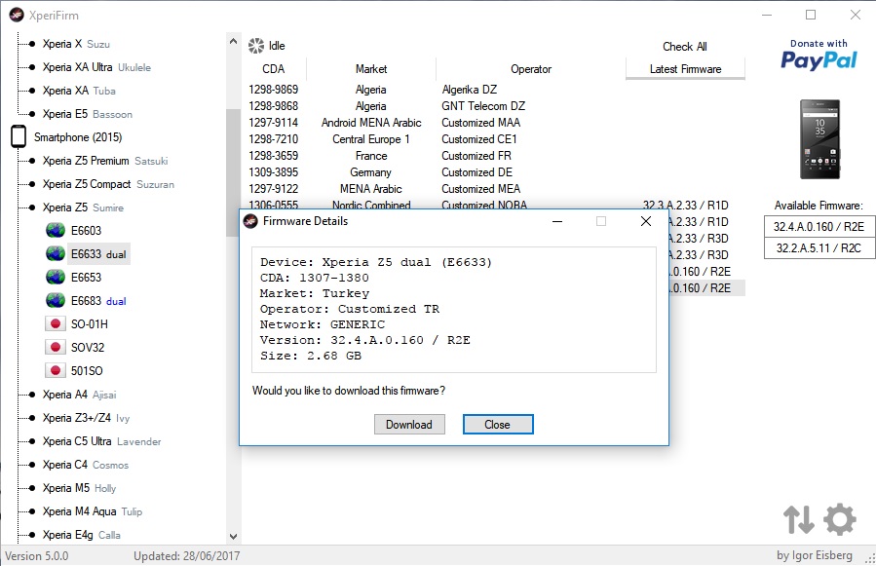This screenshot has height=566, width=876.
Task: Click the Xperia Z5 phone image
Action: (819, 139)
